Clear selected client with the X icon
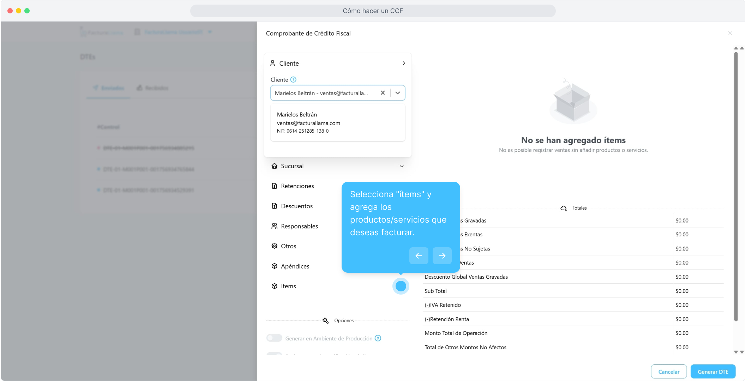This screenshot has height=381, width=746. coord(383,93)
